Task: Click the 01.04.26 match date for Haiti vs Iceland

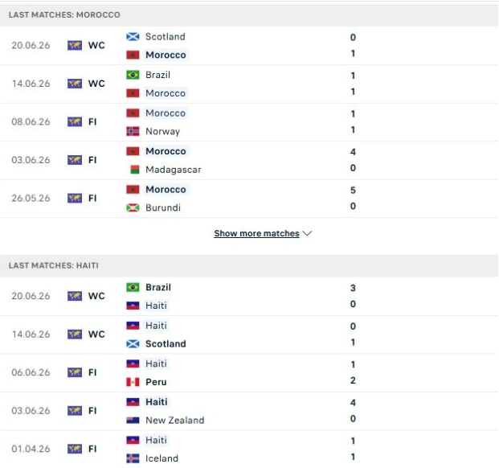Action: point(31,449)
